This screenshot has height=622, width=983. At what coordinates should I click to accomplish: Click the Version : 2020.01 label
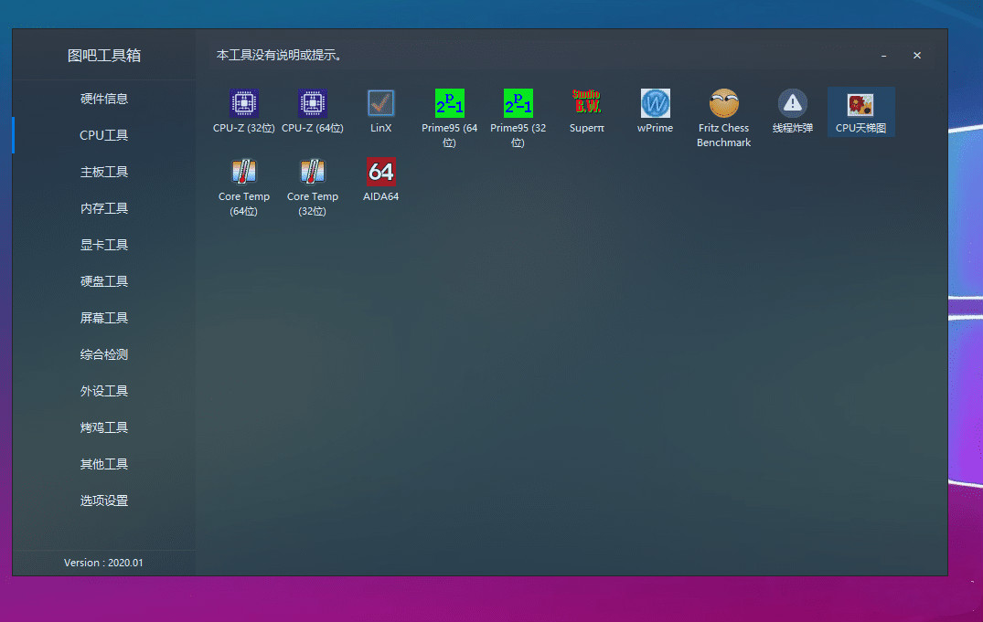(x=103, y=563)
